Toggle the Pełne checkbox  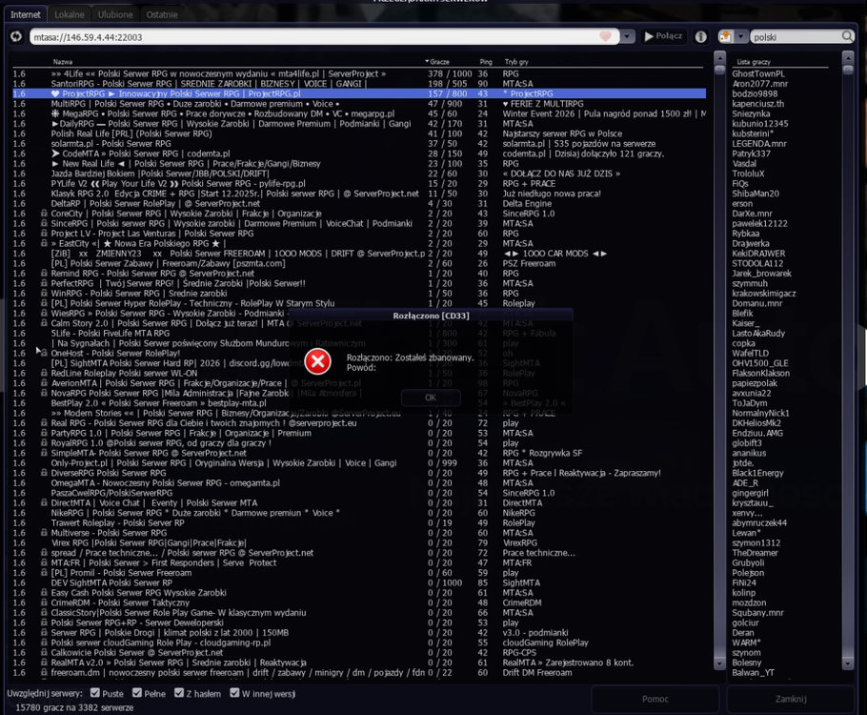click(x=137, y=693)
